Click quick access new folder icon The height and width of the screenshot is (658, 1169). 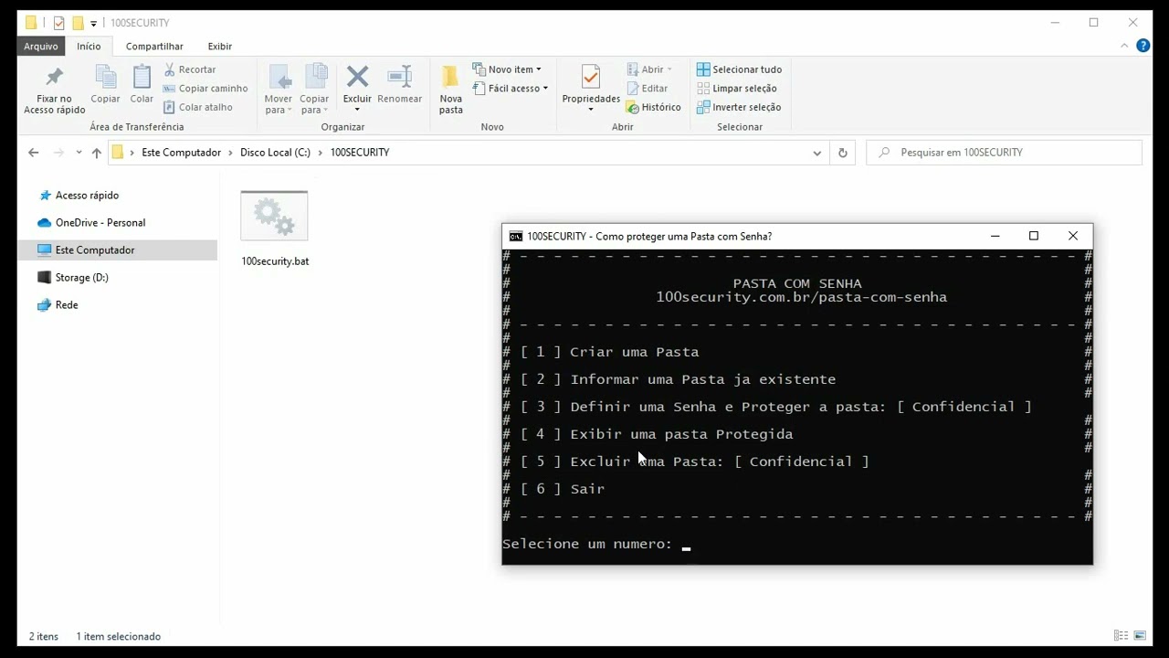[x=79, y=23]
